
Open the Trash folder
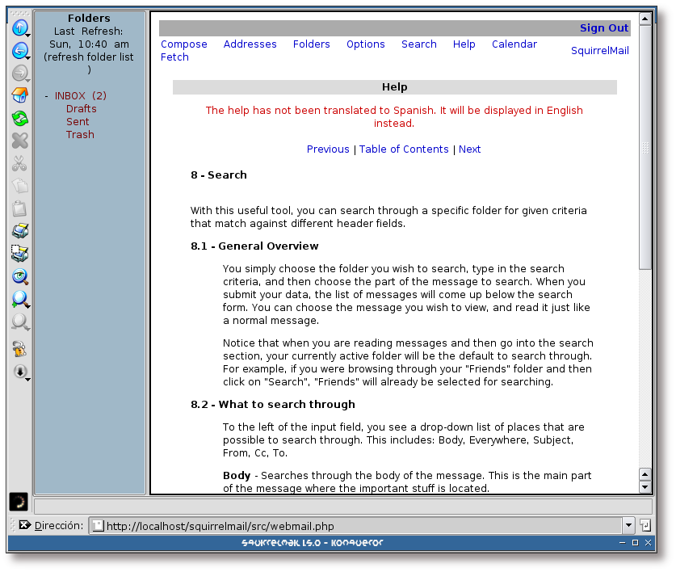click(80, 135)
